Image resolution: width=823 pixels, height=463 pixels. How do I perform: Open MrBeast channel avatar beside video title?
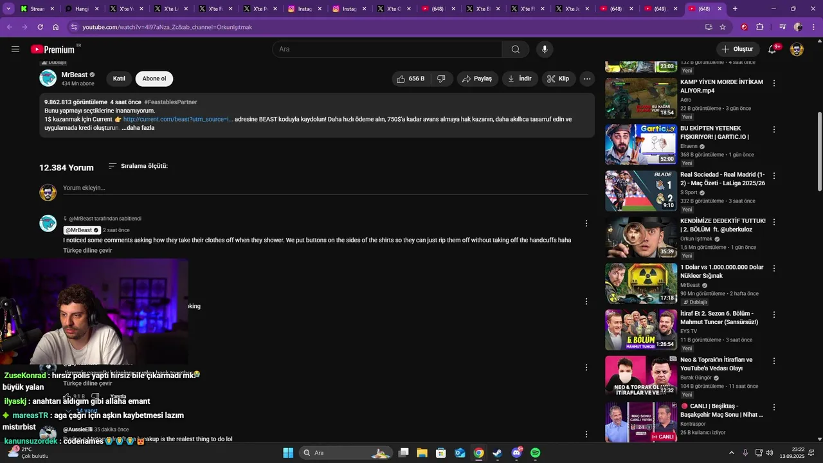point(48,78)
